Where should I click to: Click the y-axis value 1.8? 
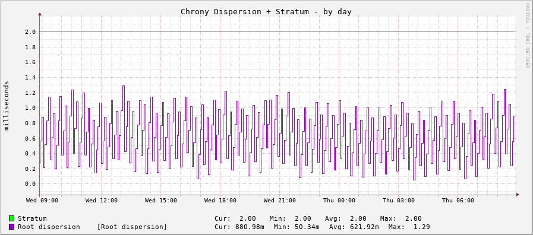coord(31,47)
